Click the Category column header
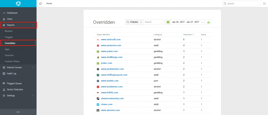Image resolution: width=268 pixels, height=115 pixels. pos(158,35)
